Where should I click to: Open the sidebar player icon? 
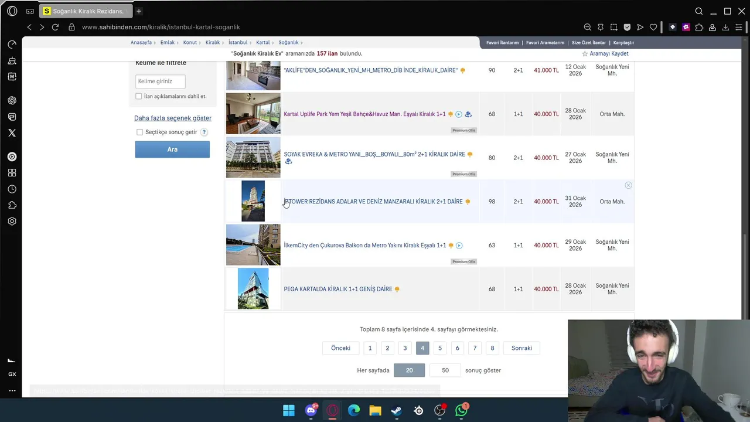[12, 156]
